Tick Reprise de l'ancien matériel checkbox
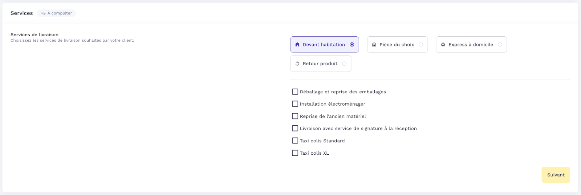 point(295,116)
